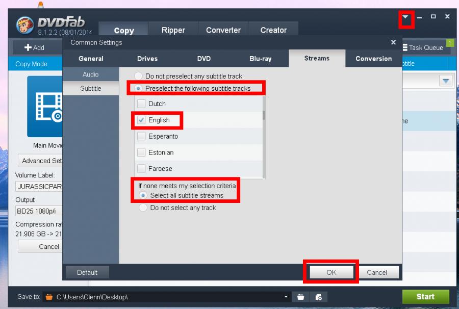
Task: Maximize the DVDFab window
Action: (x=433, y=17)
